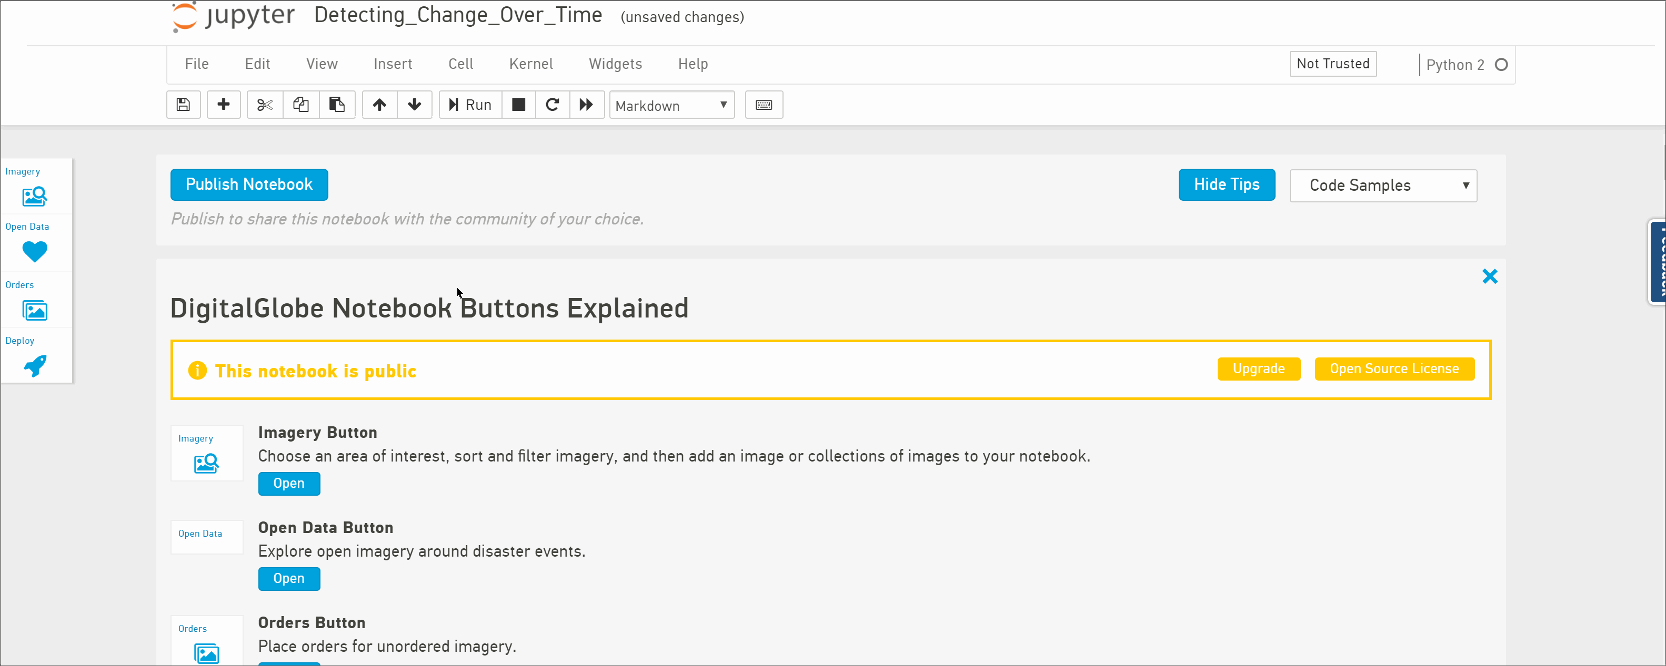Open the Open Data heart icon in sidebar
The width and height of the screenshot is (1666, 666).
[x=35, y=251]
